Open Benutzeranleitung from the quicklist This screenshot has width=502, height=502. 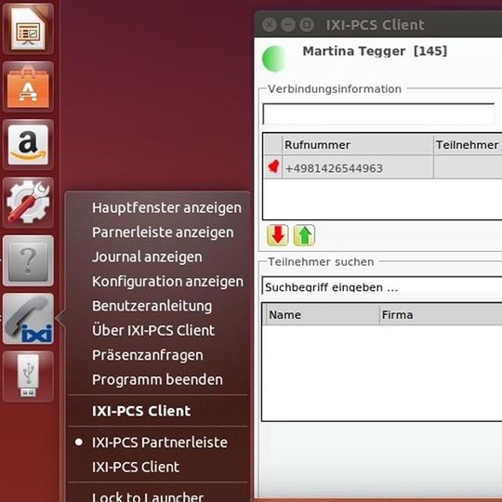point(152,306)
